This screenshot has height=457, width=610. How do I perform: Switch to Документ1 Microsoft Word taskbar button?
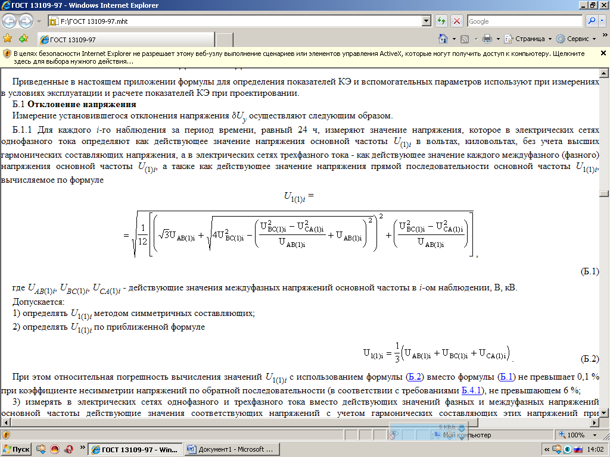point(232,450)
